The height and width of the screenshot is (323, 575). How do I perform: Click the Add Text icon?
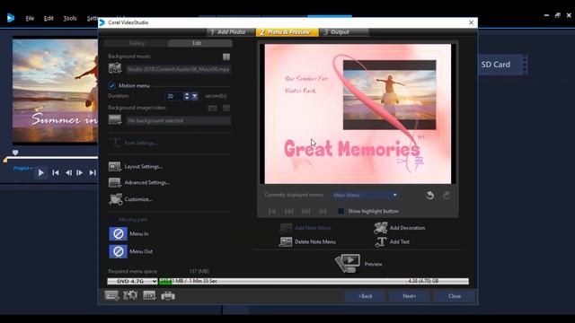pyautogui.click(x=381, y=241)
